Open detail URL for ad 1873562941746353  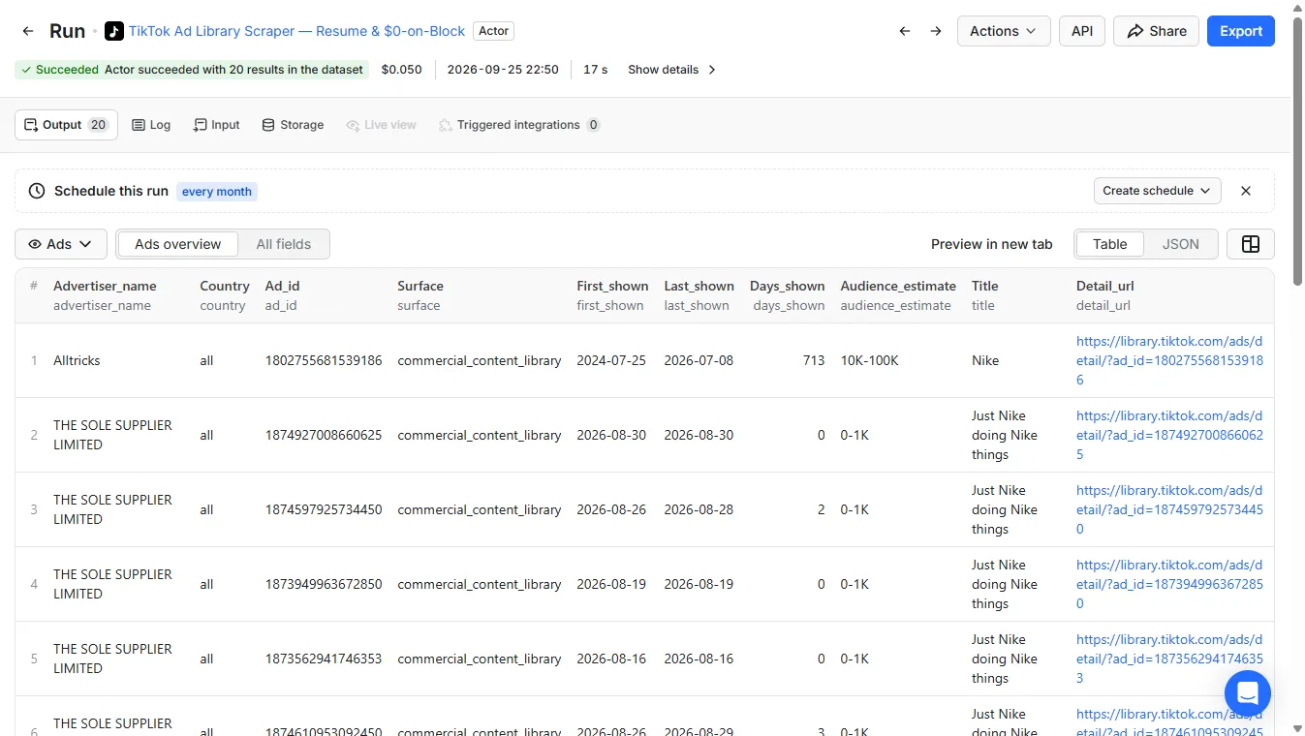click(1169, 659)
